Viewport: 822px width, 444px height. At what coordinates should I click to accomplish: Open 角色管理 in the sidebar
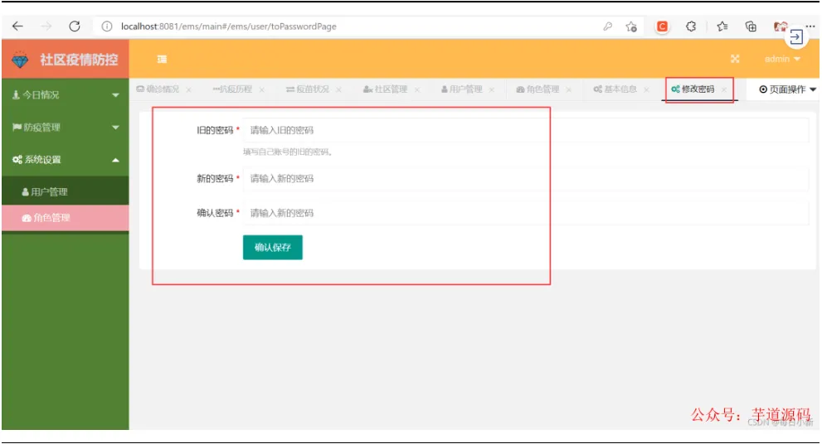[x=65, y=218]
